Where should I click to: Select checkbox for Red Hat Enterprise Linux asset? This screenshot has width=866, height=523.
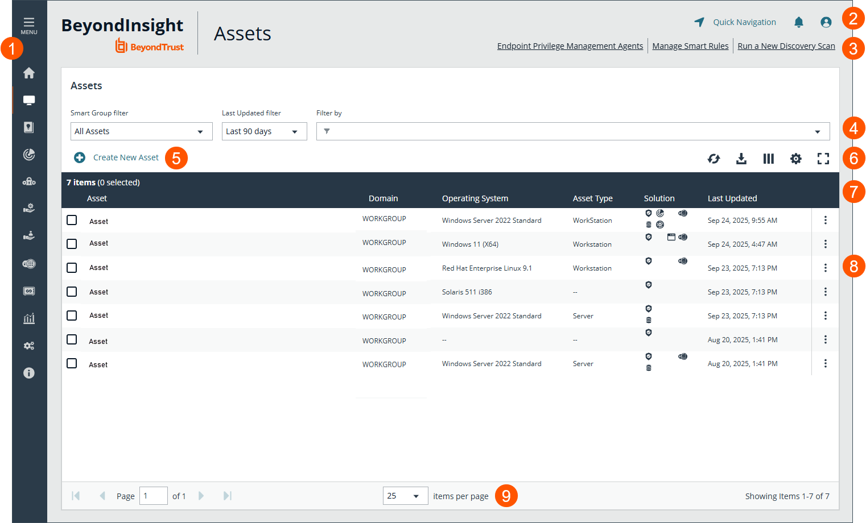pyautogui.click(x=72, y=268)
